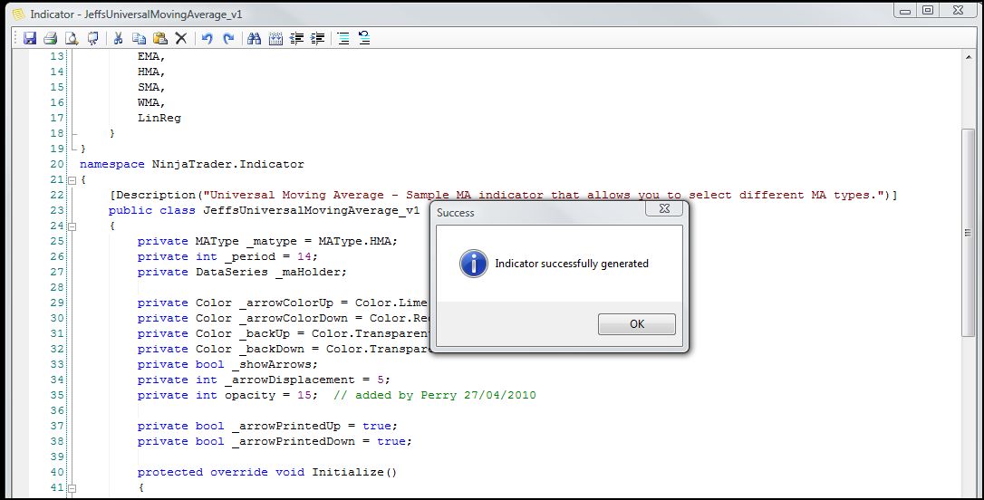The image size is (984, 500).
Task: Click '_arrowColorDown' declaration on line 30
Action: tap(283, 318)
